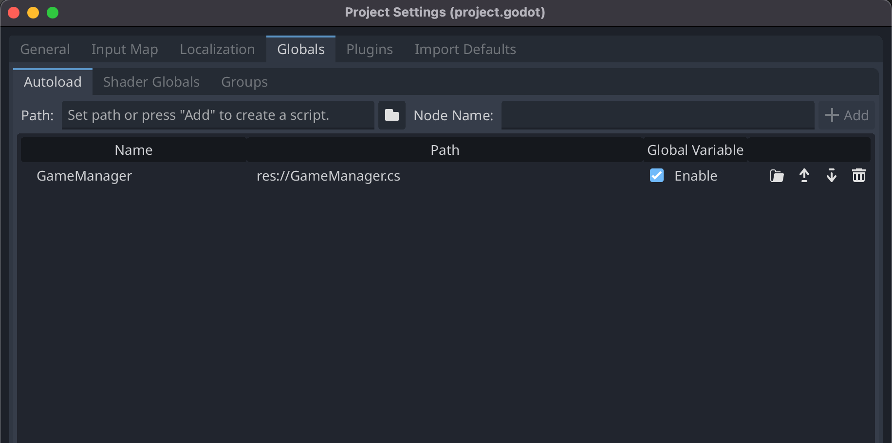This screenshot has height=443, width=892.
Task: Switch to the Input Map tab
Action: pyautogui.click(x=124, y=49)
